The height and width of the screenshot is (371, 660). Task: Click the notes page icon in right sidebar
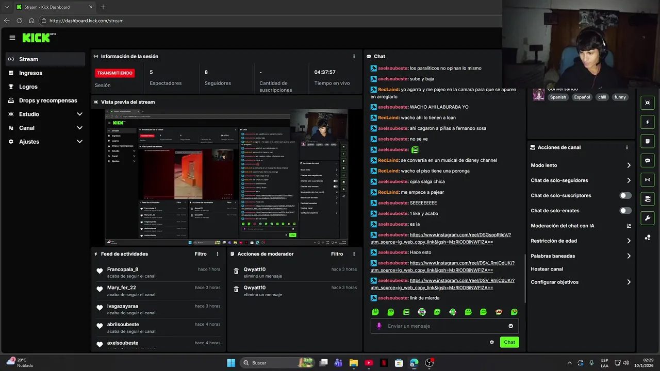(x=648, y=141)
